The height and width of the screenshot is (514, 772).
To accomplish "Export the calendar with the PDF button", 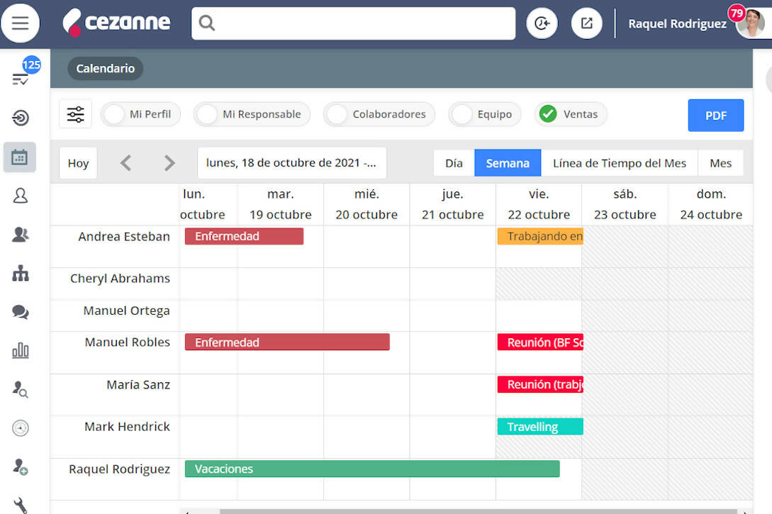I will 715,115.
